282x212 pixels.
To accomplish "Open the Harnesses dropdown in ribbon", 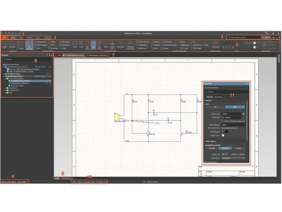I will (143, 48).
